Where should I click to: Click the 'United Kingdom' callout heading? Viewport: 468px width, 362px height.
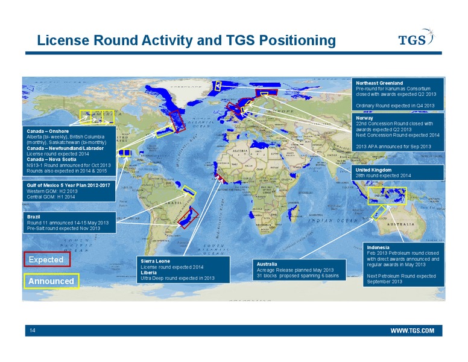click(x=373, y=170)
